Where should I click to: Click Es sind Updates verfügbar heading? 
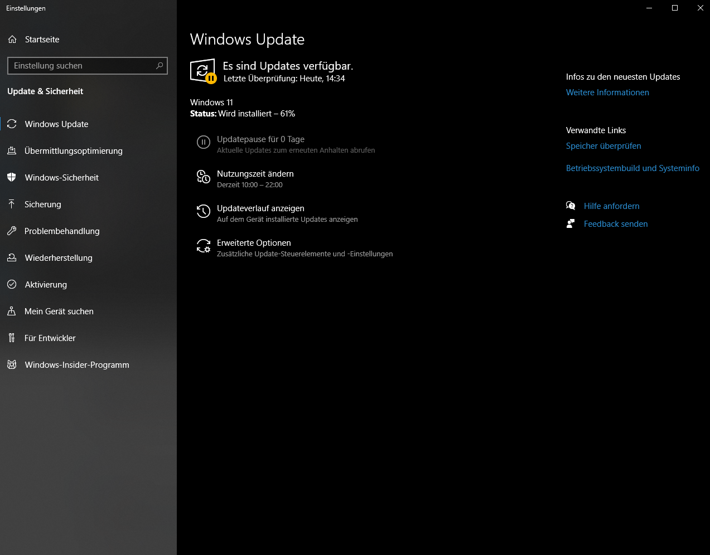(288, 66)
